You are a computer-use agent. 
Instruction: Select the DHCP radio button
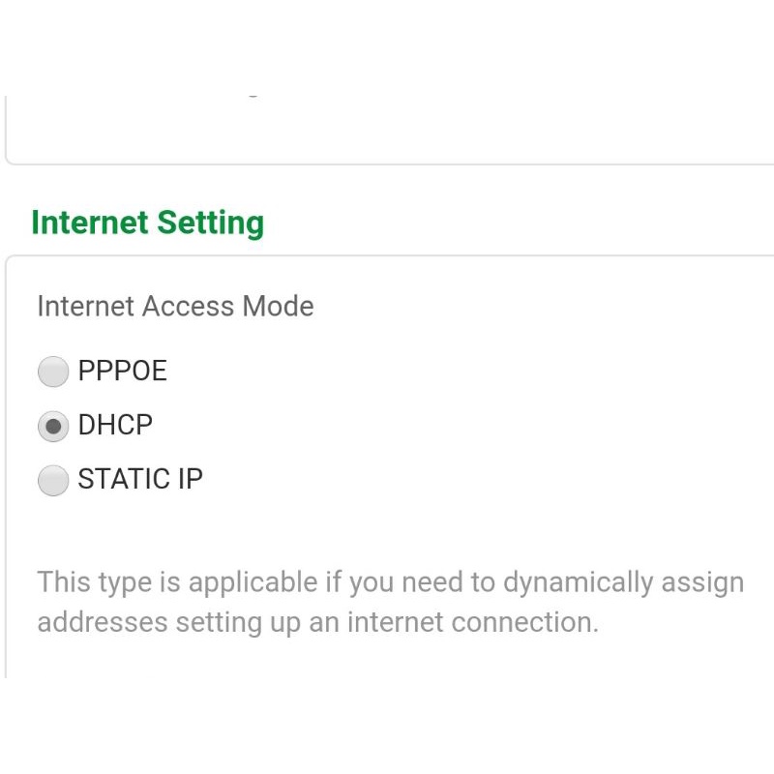point(53,426)
